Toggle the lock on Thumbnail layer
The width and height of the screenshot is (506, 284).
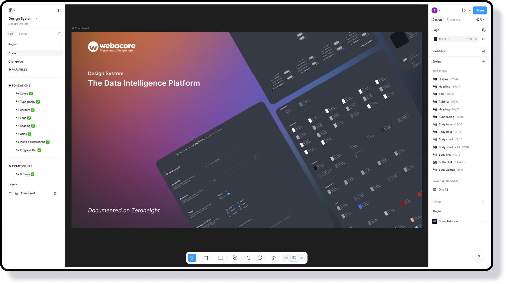click(55, 193)
